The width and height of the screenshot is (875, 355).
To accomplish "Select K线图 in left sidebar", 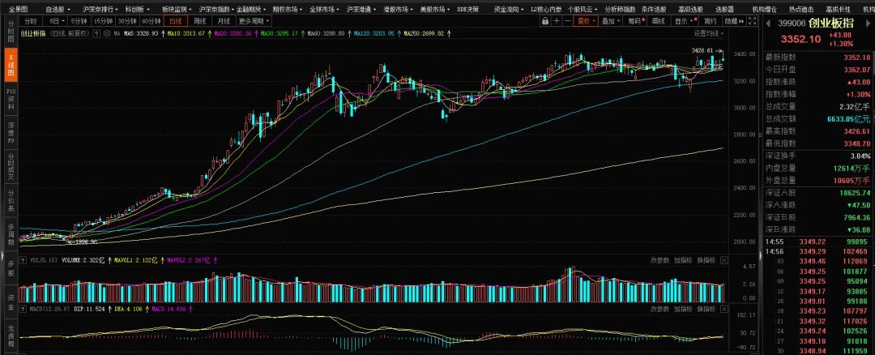I will [10, 65].
